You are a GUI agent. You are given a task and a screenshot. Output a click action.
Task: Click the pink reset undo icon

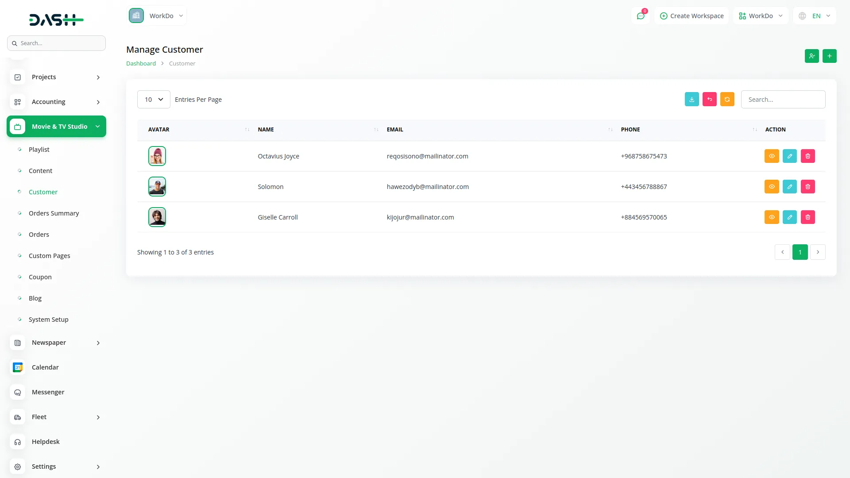pos(709,99)
